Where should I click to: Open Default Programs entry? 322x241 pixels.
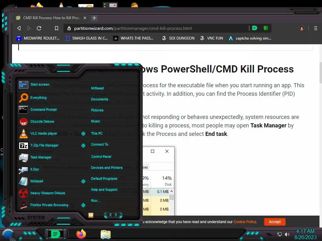point(104,179)
